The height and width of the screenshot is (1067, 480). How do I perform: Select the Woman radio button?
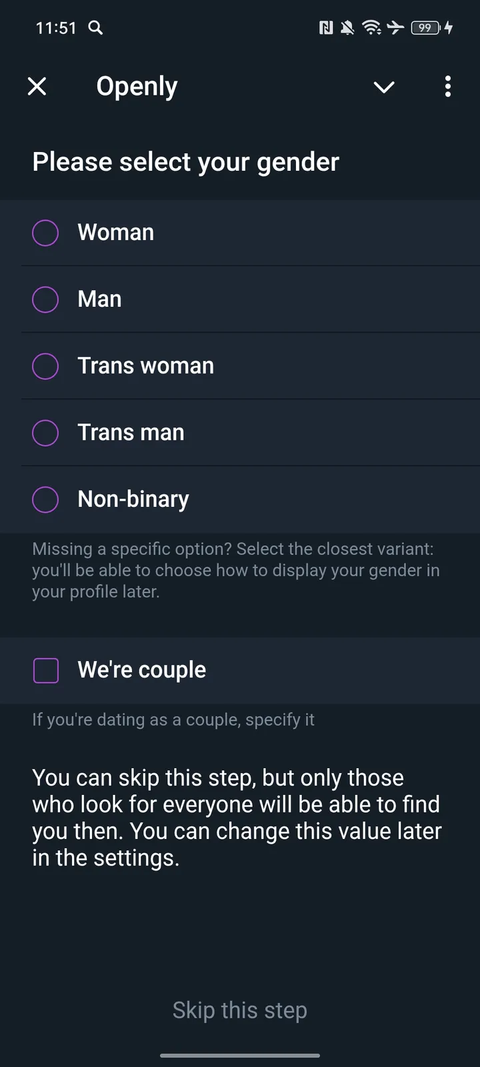click(x=45, y=233)
